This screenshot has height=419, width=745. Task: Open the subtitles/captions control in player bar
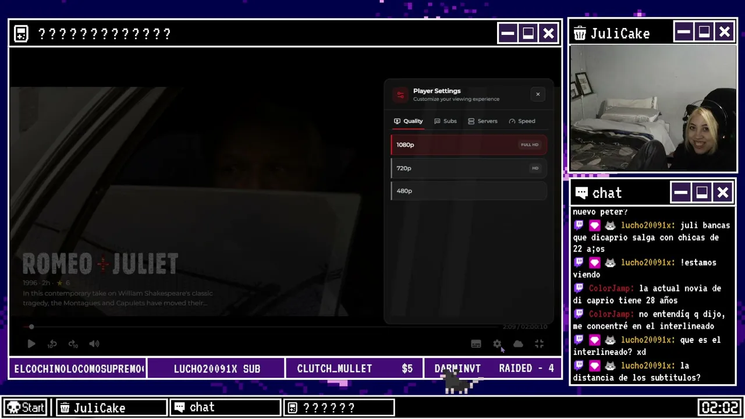coord(476,344)
